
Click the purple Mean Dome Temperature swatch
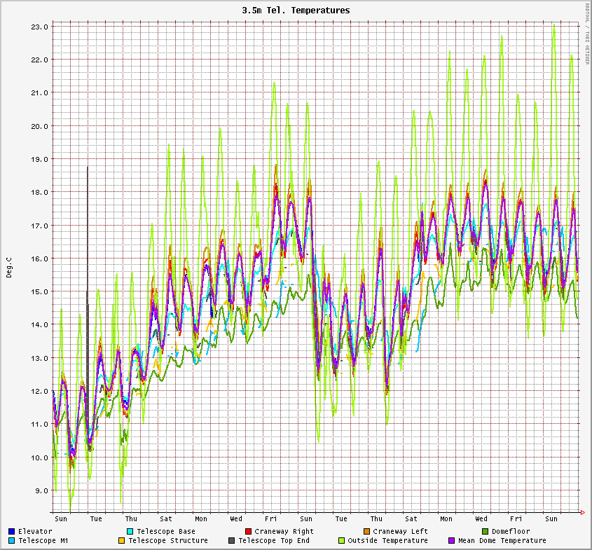point(451,541)
